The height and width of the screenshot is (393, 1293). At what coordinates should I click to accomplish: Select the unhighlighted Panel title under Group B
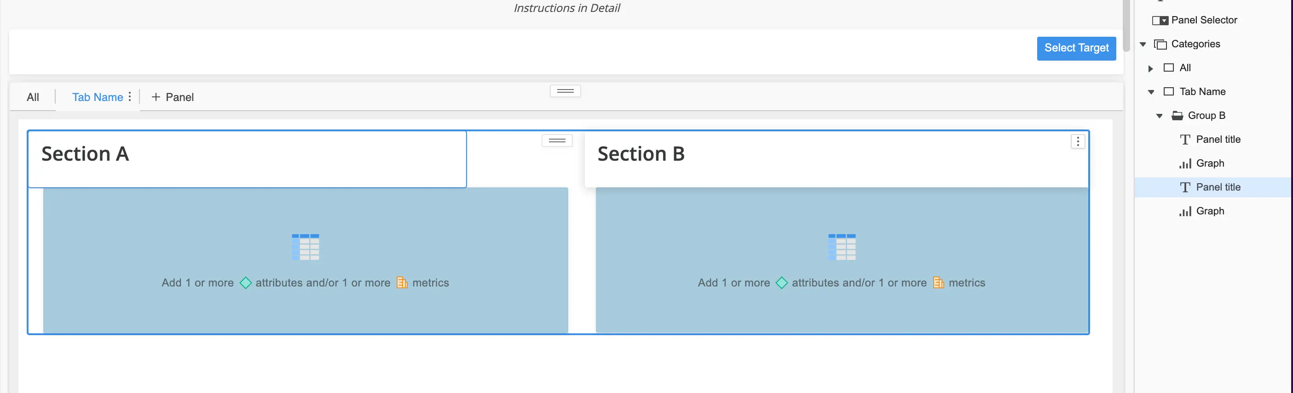pos(1218,139)
